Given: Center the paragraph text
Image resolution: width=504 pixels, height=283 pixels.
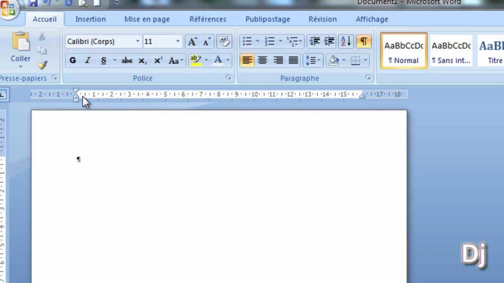Looking at the screenshot, I should [263, 61].
